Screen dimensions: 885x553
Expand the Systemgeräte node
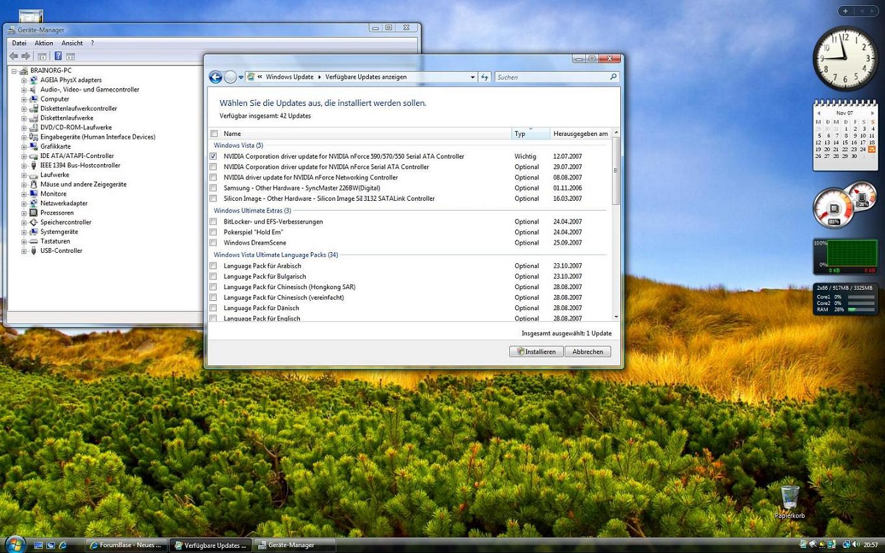[24, 232]
